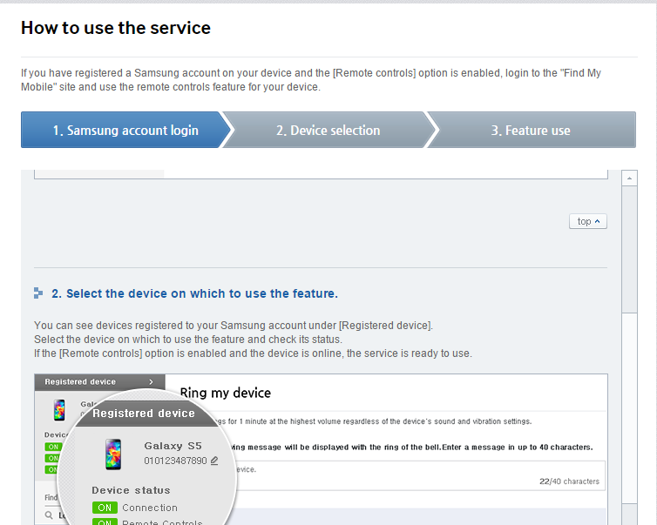Click the "Ring my device" heading
Viewport: 657px width, 525px height.
click(x=226, y=393)
